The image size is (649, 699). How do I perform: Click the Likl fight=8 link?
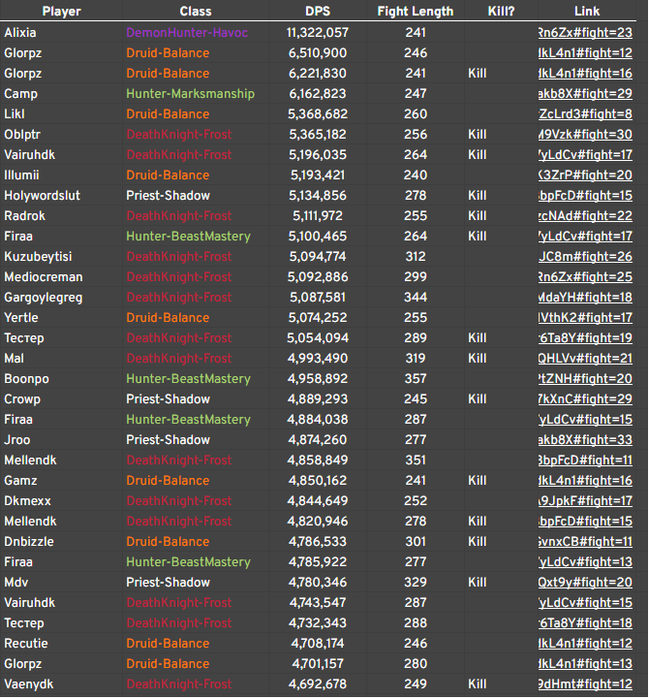click(585, 114)
